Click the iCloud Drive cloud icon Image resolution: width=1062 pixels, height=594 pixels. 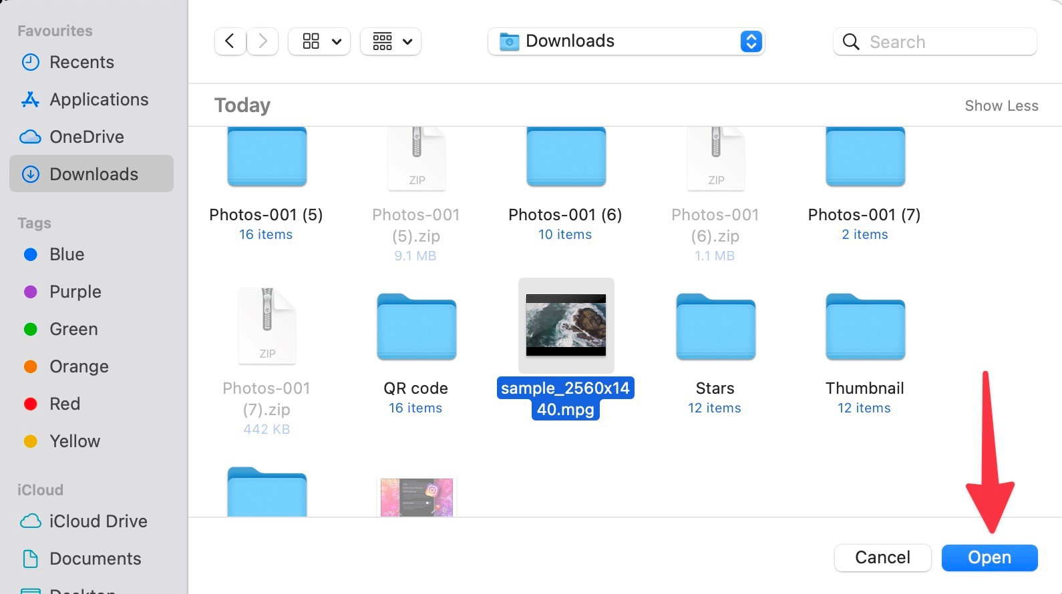pos(31,521)
